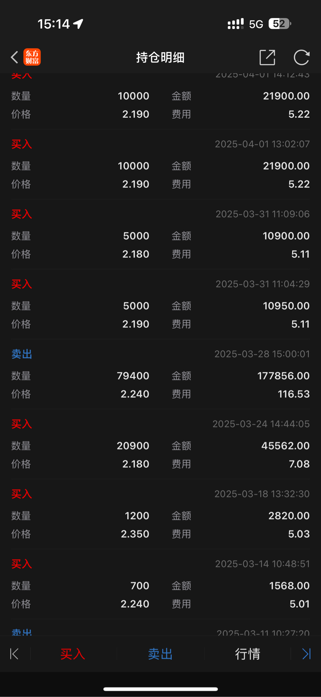Tap the 买入 record from 2025-03-18 13:32:30
The image size is (321, 697).
pyautogui.click(x=160, y=514)
